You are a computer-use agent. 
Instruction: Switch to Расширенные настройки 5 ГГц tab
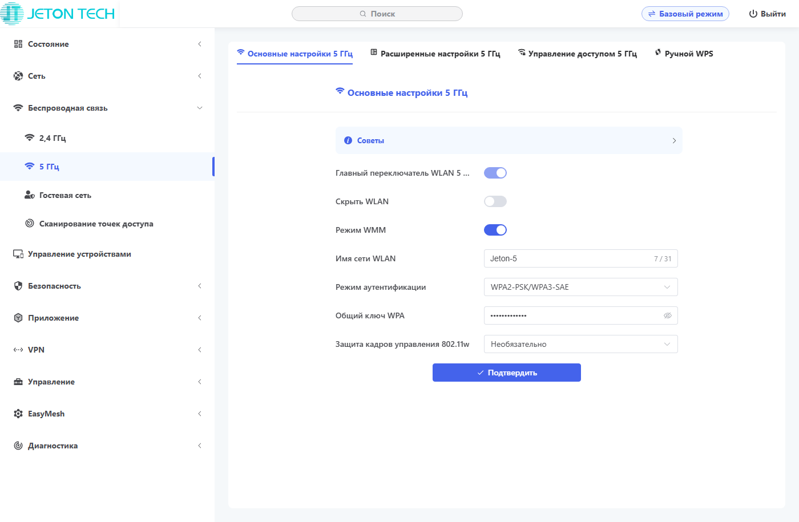click(435, 54)
